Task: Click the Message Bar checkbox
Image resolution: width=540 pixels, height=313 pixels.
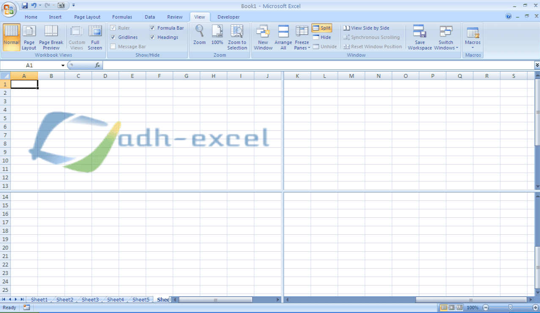Action: pos(113,47)
